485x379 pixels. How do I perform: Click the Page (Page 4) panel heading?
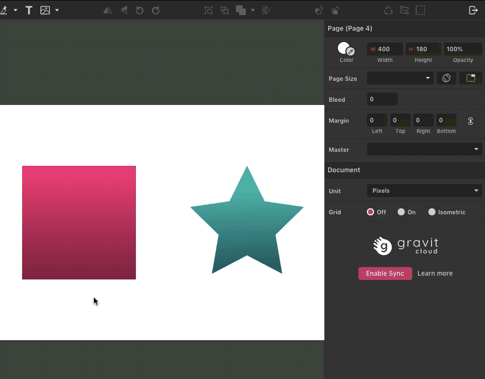350,28
